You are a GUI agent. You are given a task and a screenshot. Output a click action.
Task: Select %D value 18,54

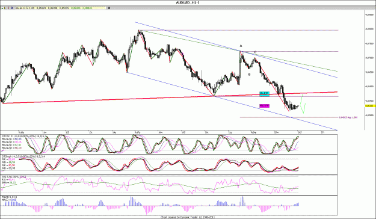pyautogui.click(x=11, y=162)
